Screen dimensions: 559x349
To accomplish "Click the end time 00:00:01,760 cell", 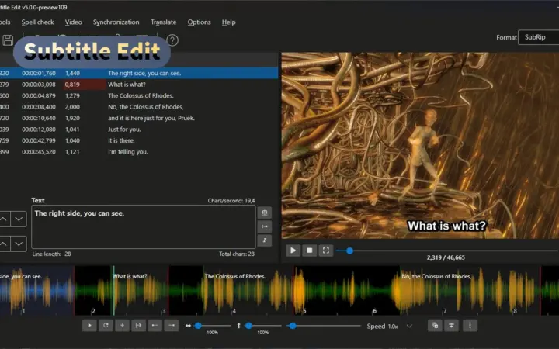I will 39,73.
